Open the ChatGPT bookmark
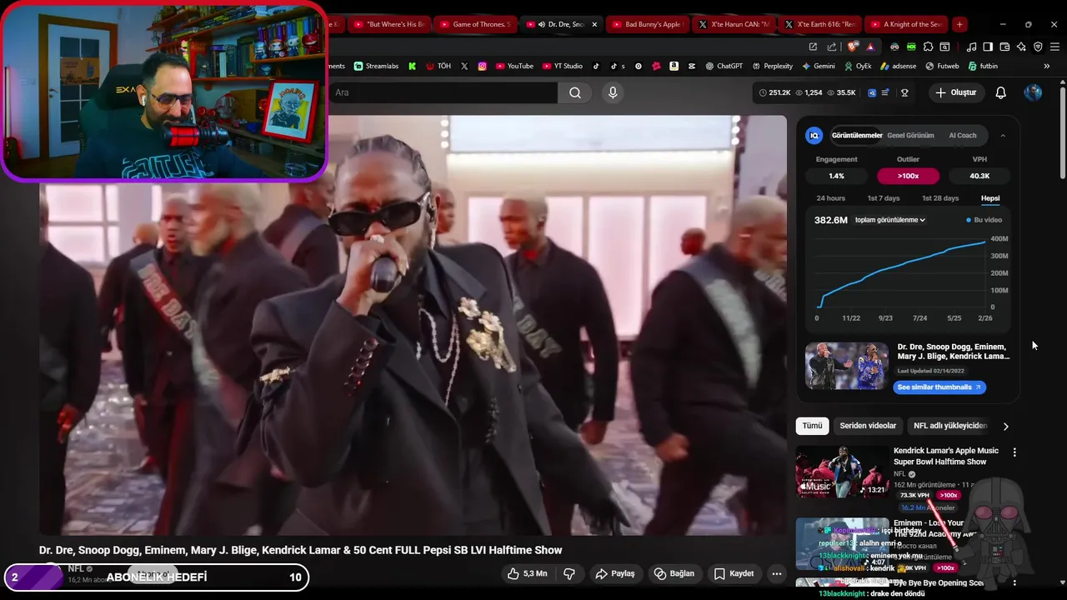The image size is (1067, 600). [724, 66]
